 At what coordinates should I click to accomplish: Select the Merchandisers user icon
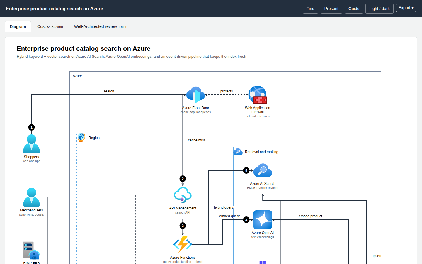pyautogui.click(x=32, y=197)
